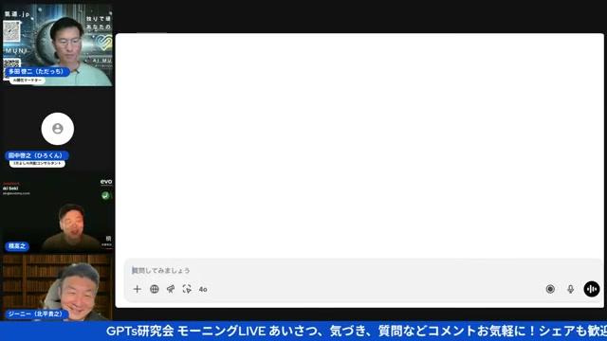Click the blue name badge on third video tile

pyautogui.click(x=17, y=246)
